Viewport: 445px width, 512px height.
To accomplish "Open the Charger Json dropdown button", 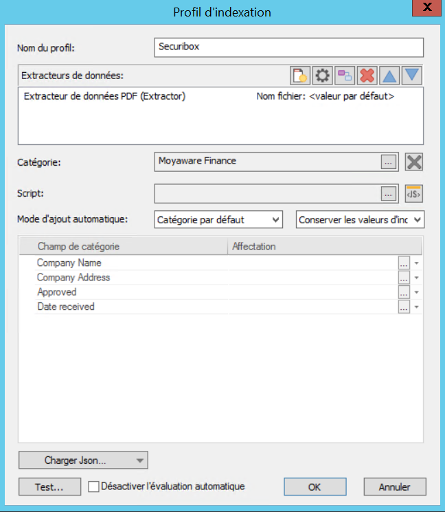I will (83, 460).
